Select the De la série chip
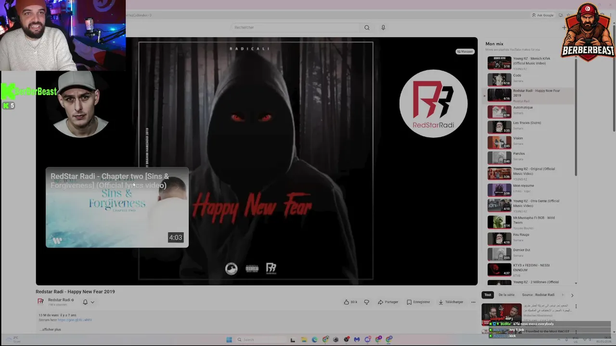This screenshot has height=346, width=616. [x=506, y=295]
